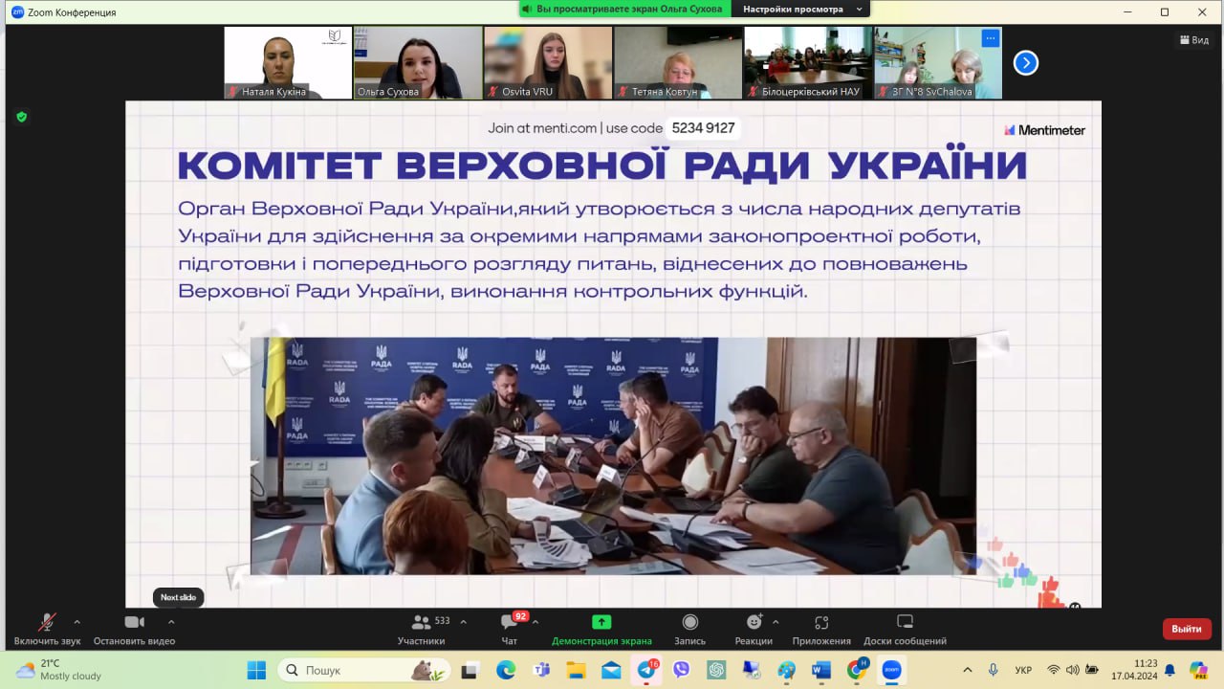The width and height of the screenshot is (1224, 689).
Task: Open Mail app from taskbar
Action: click(611, 671)
